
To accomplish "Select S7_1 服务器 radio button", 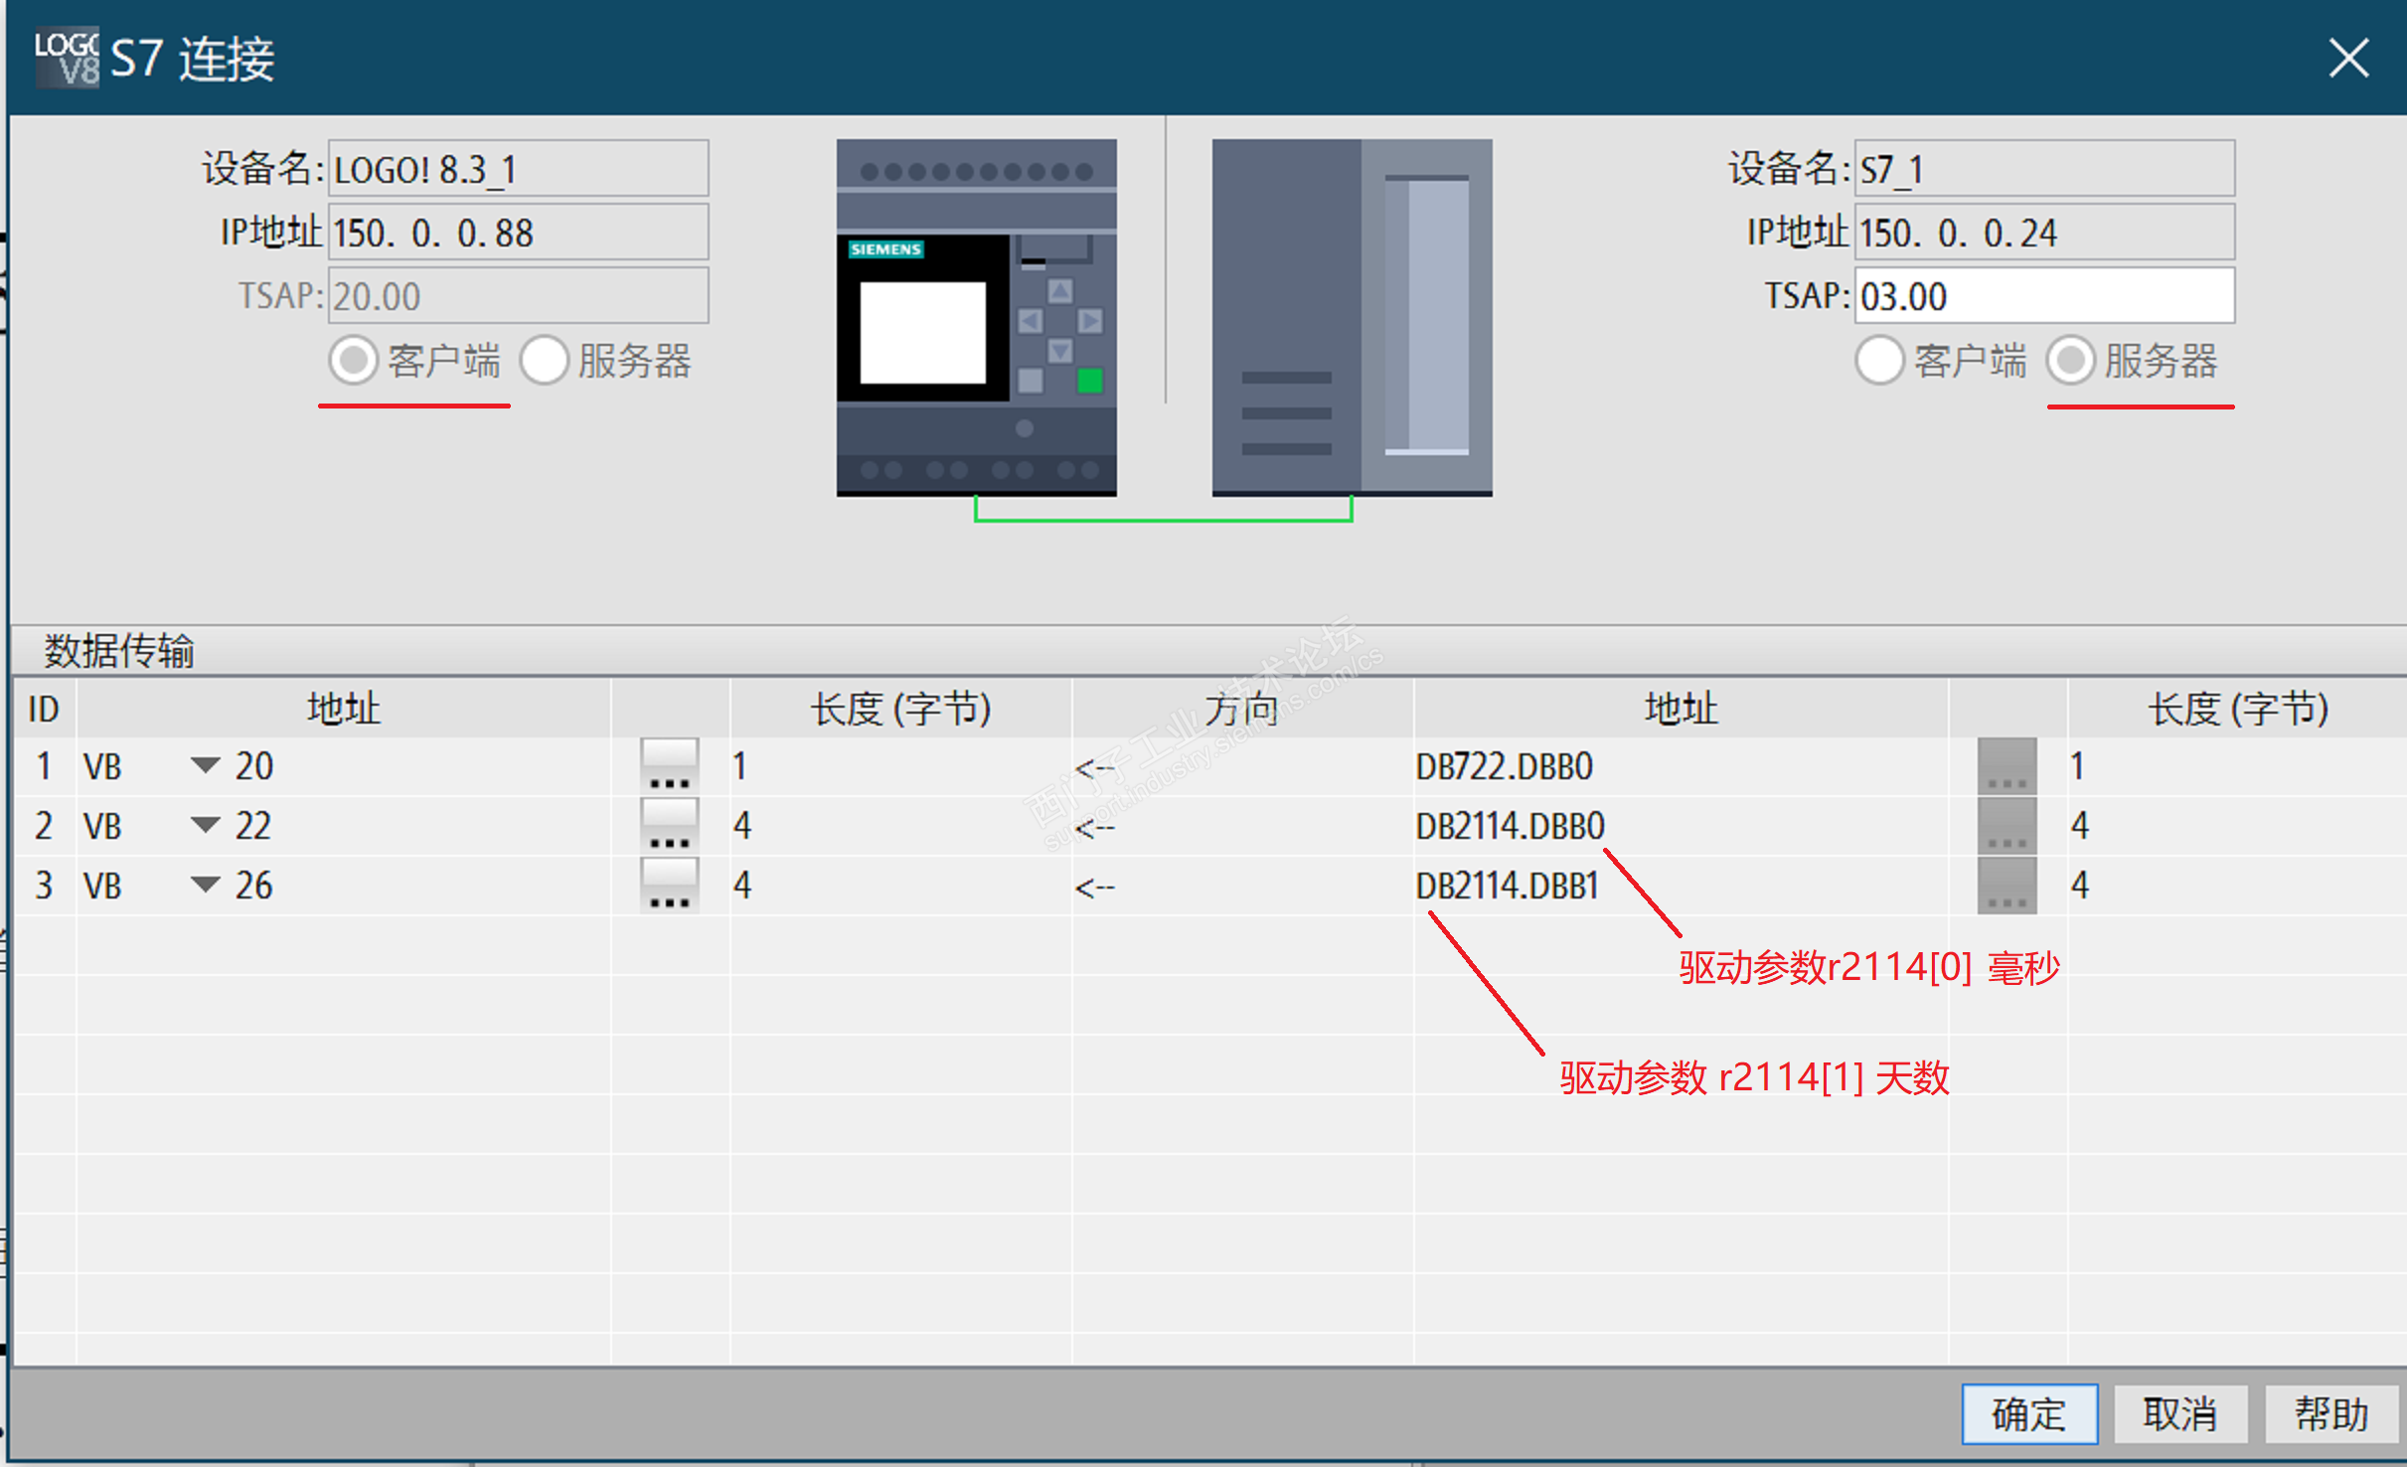I will point(2071,360).
